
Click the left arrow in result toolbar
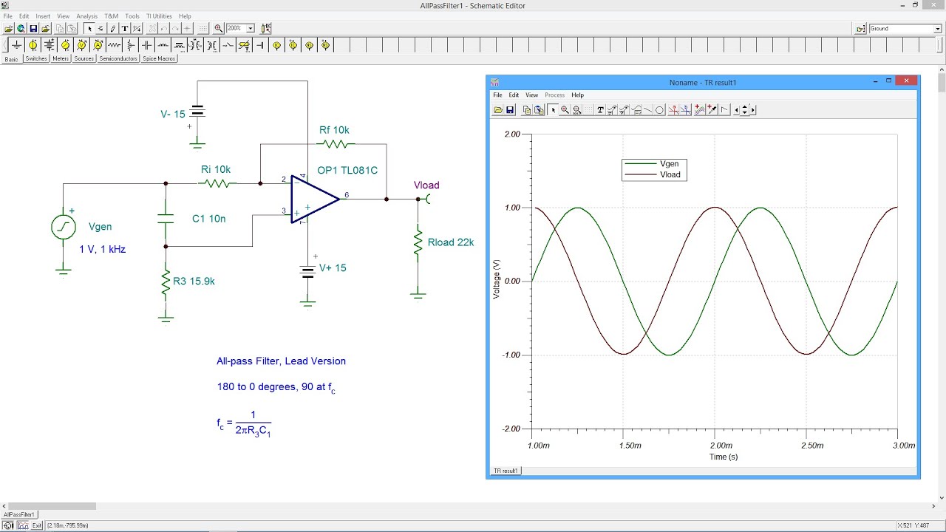pos(736,110)
